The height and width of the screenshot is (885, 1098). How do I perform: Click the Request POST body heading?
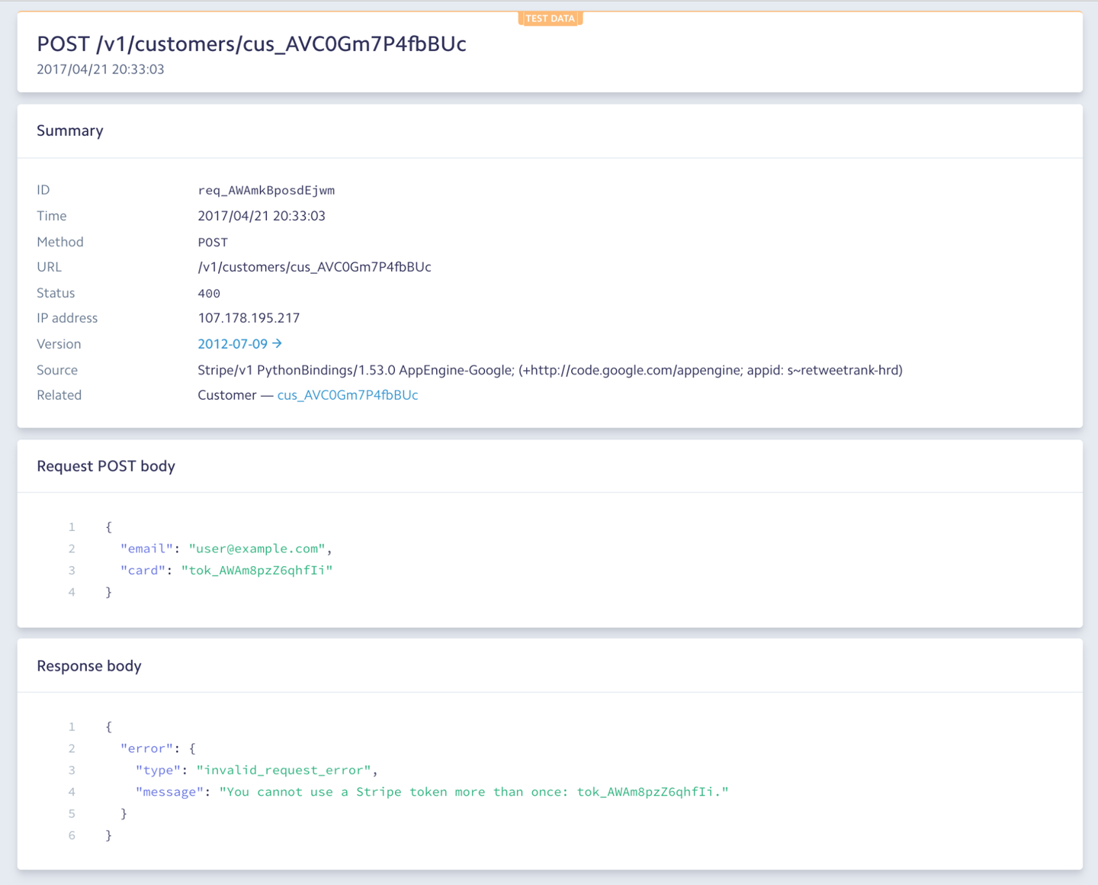pos(106,466)
